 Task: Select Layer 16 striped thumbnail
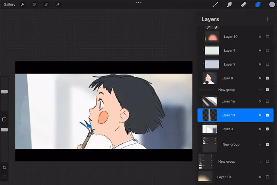coord(210,101)
